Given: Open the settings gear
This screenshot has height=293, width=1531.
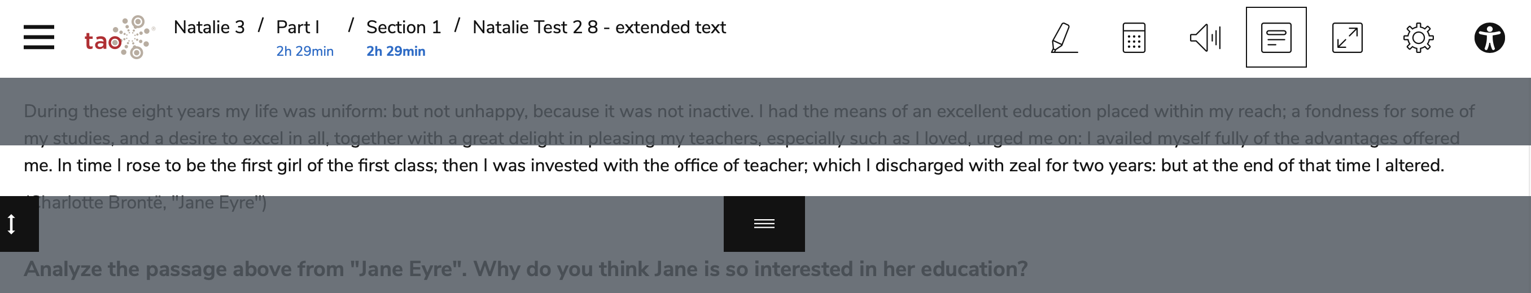Looking at the screenshot, I should [x=1418, y=38].
